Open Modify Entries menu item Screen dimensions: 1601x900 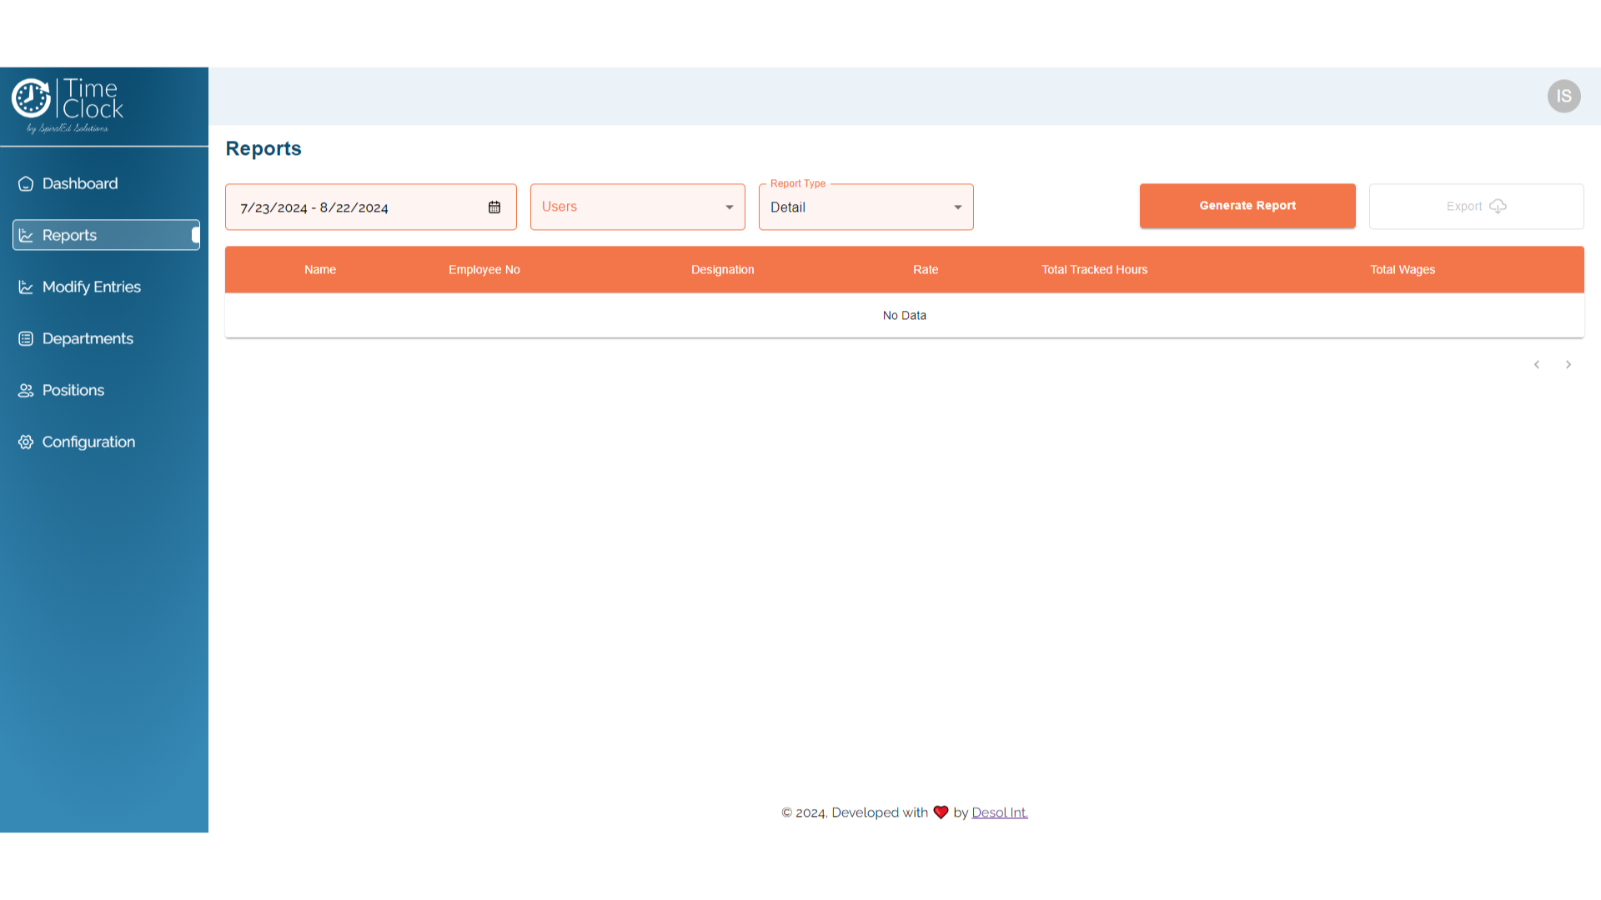92,287
